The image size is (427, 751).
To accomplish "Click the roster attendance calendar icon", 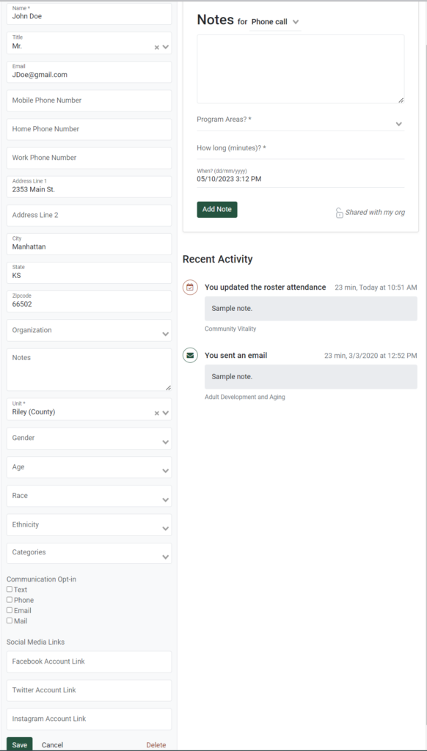I will [190, 287].
